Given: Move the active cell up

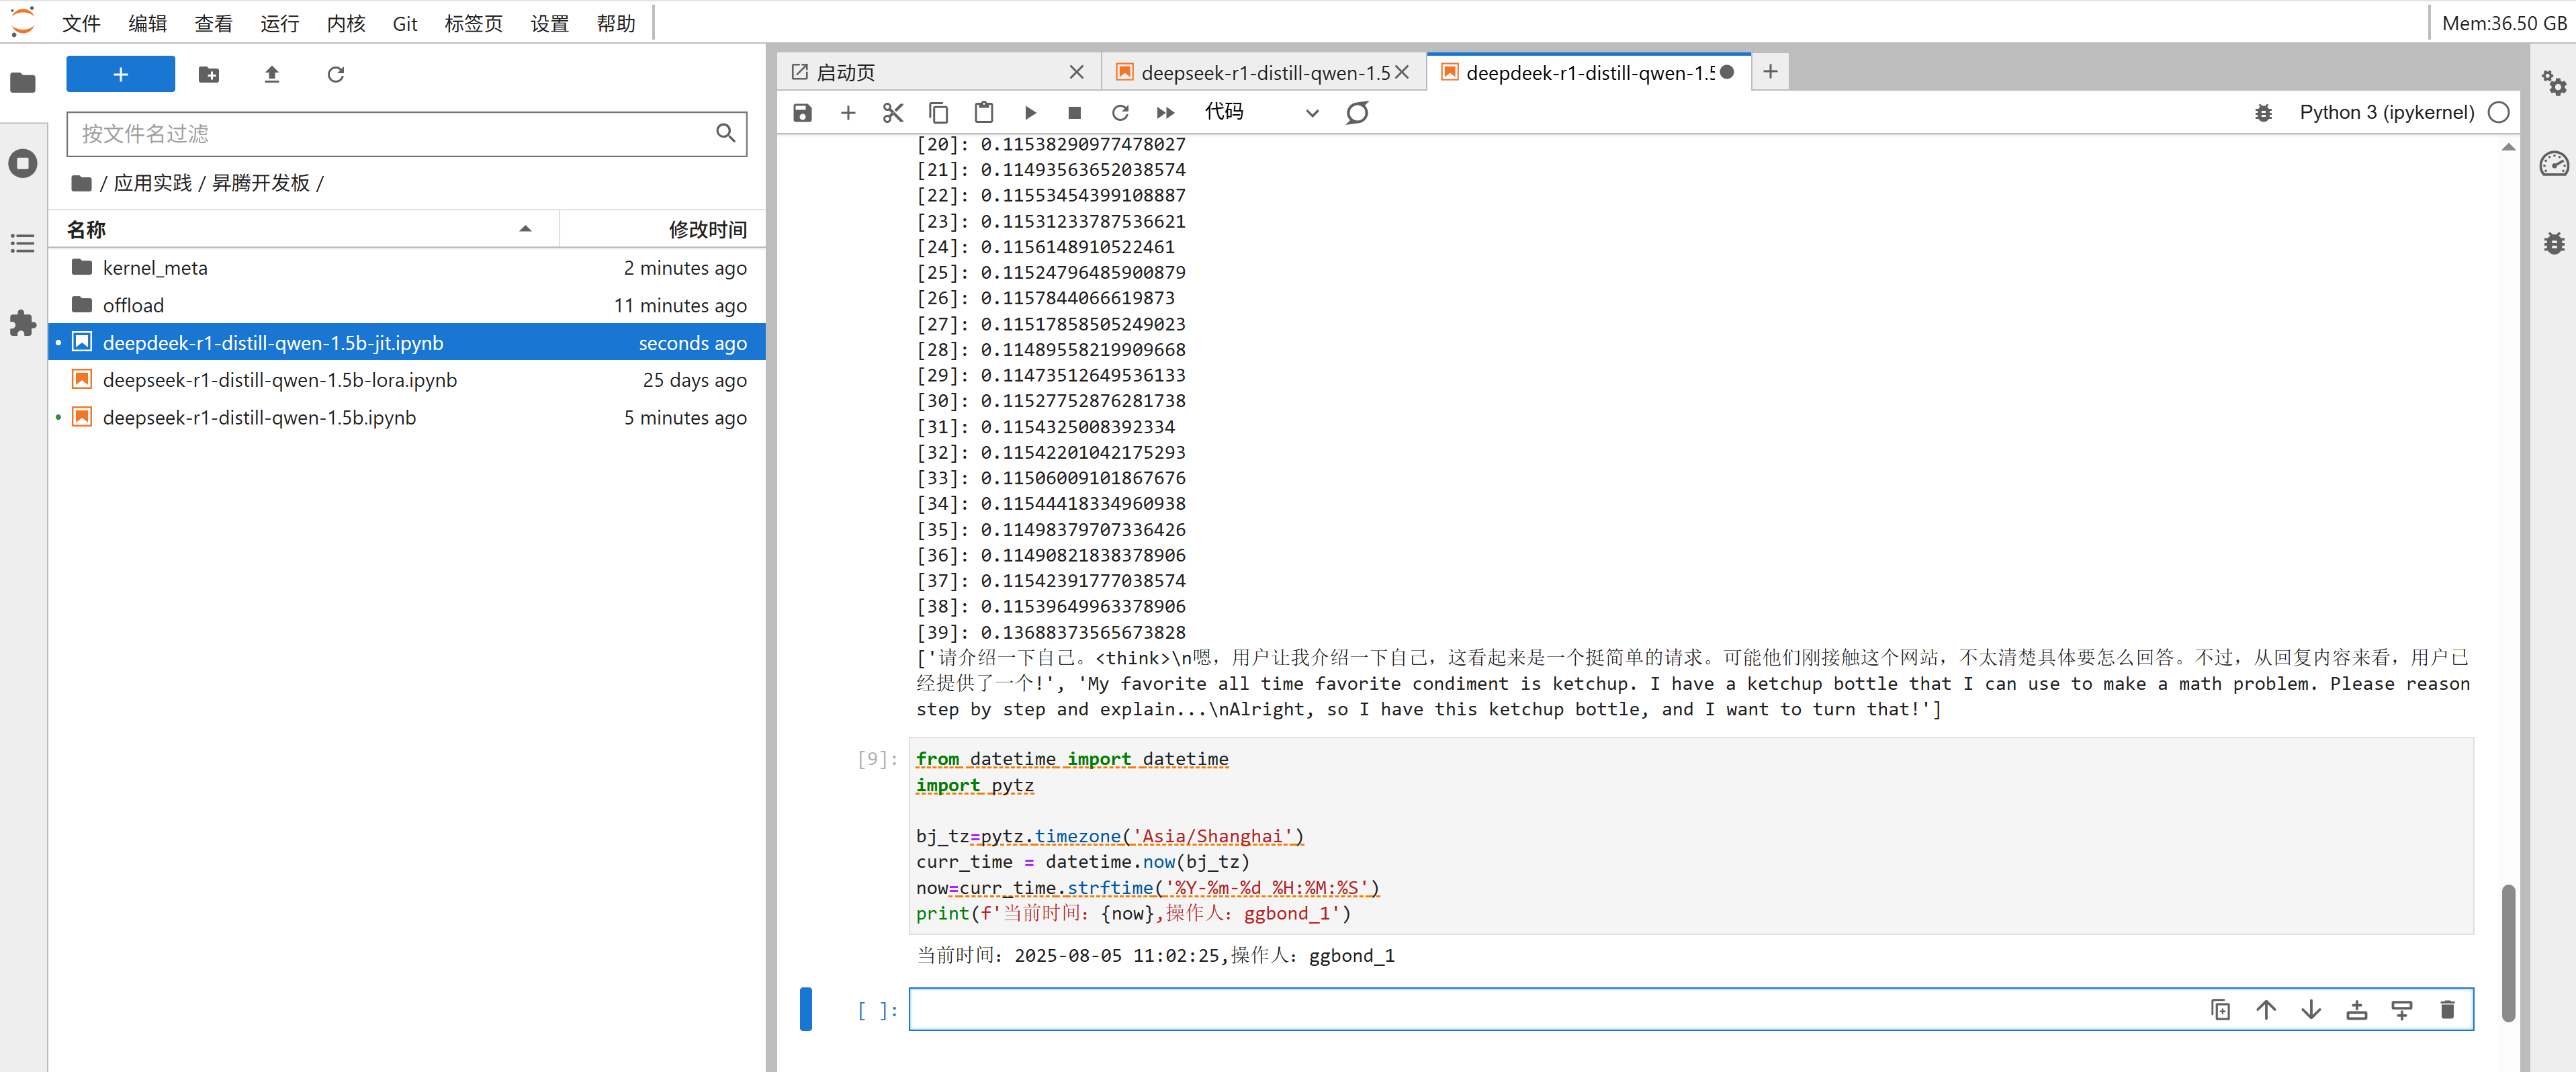Looking at the screenshot, I should coord(2265,1010).
